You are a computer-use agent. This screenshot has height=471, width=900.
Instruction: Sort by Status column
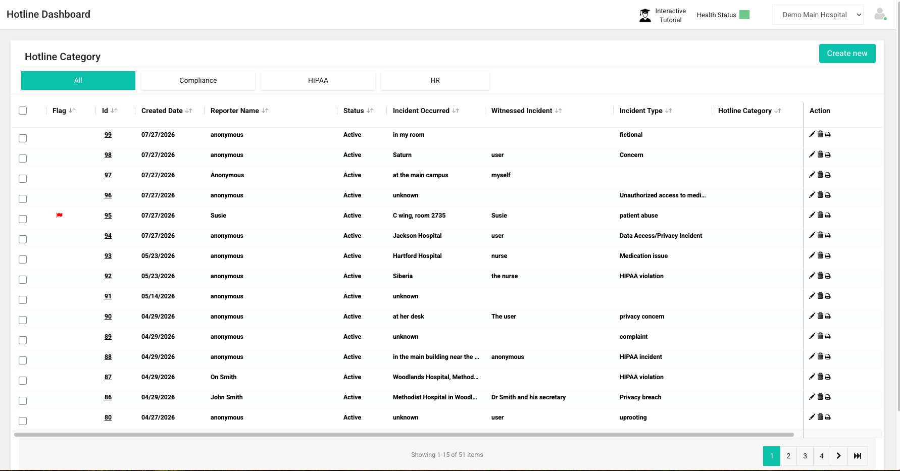click(x=370, y=111)
